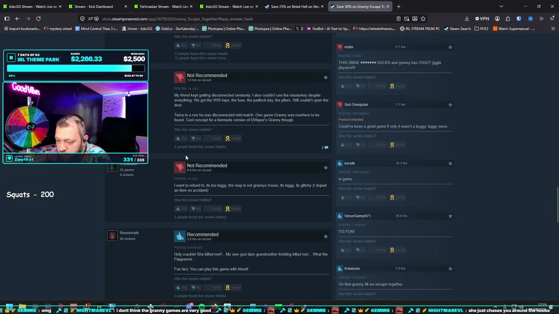Open the extensions puzzle icon

(x=508, y=19)
